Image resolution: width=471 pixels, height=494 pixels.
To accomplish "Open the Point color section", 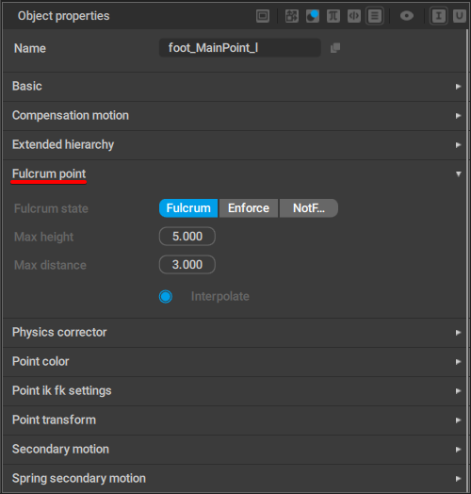I will point(235,362).
